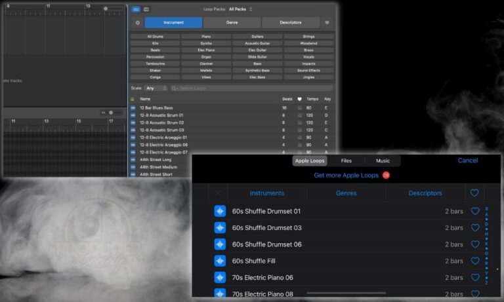Open the Scale Any dropdown
This screenshot has height=302, width=504.
[156, 88]
